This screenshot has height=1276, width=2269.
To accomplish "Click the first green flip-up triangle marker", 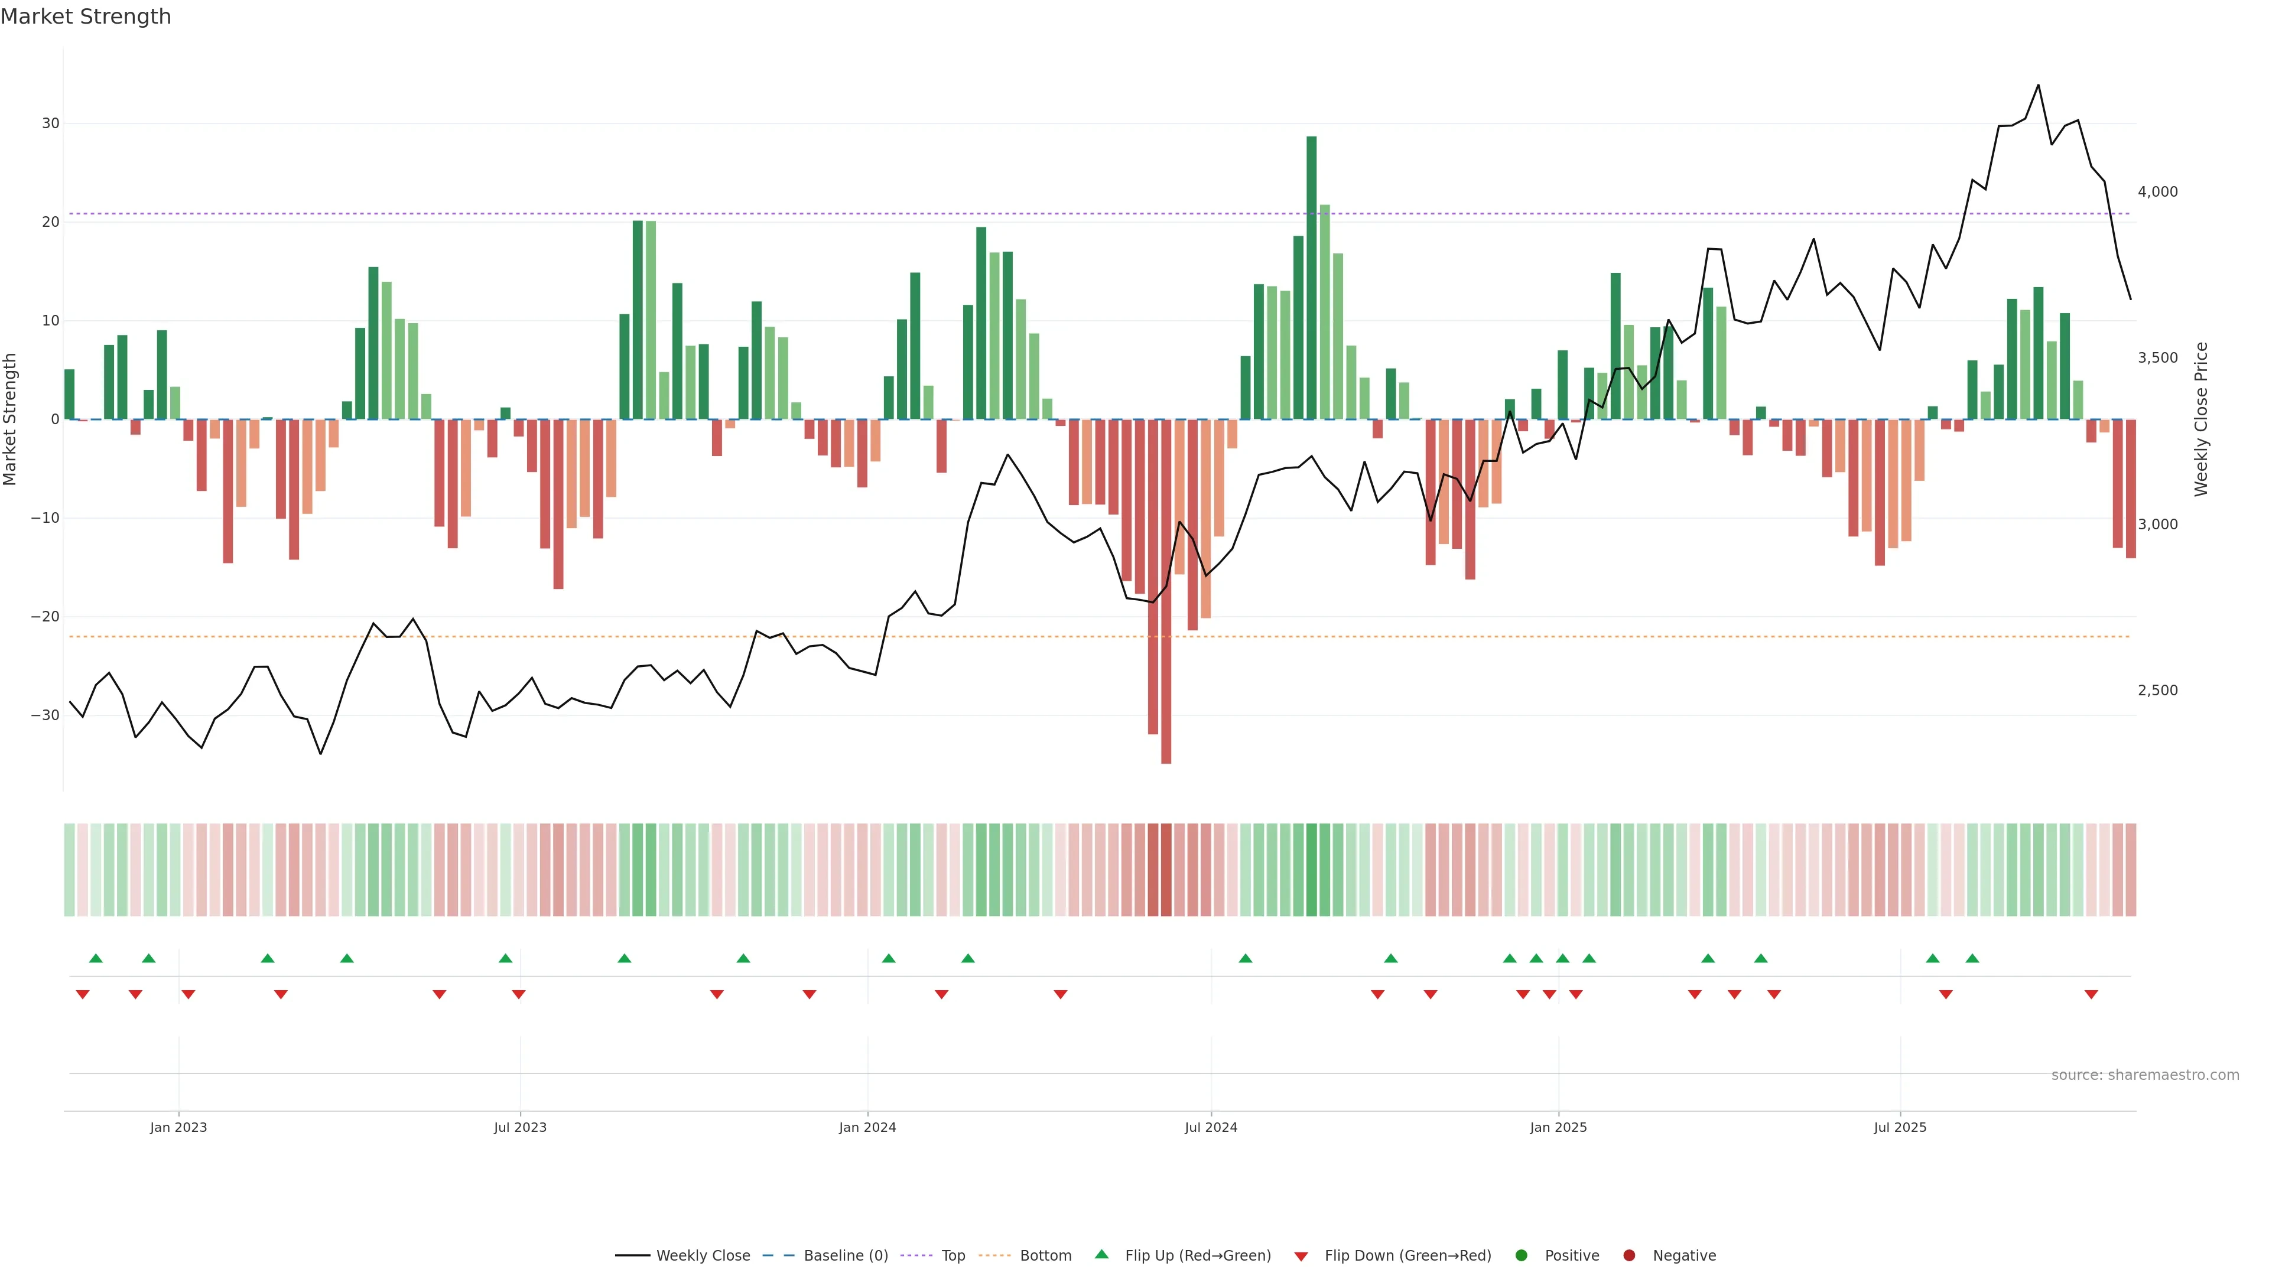I will coord(96,958).
